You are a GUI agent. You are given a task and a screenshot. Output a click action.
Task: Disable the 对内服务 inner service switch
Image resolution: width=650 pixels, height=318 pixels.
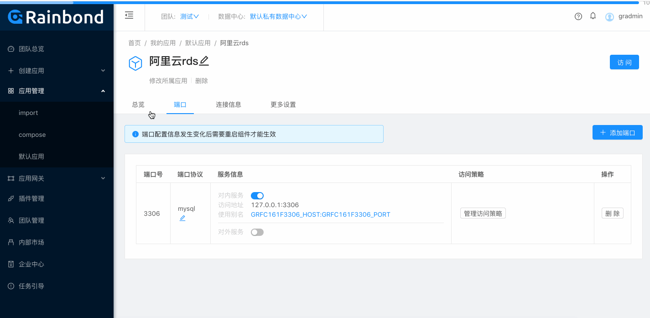(257, 196)
